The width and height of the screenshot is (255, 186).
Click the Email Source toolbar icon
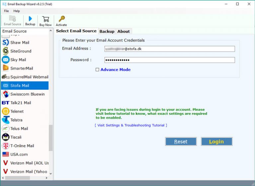coord(12,19)
